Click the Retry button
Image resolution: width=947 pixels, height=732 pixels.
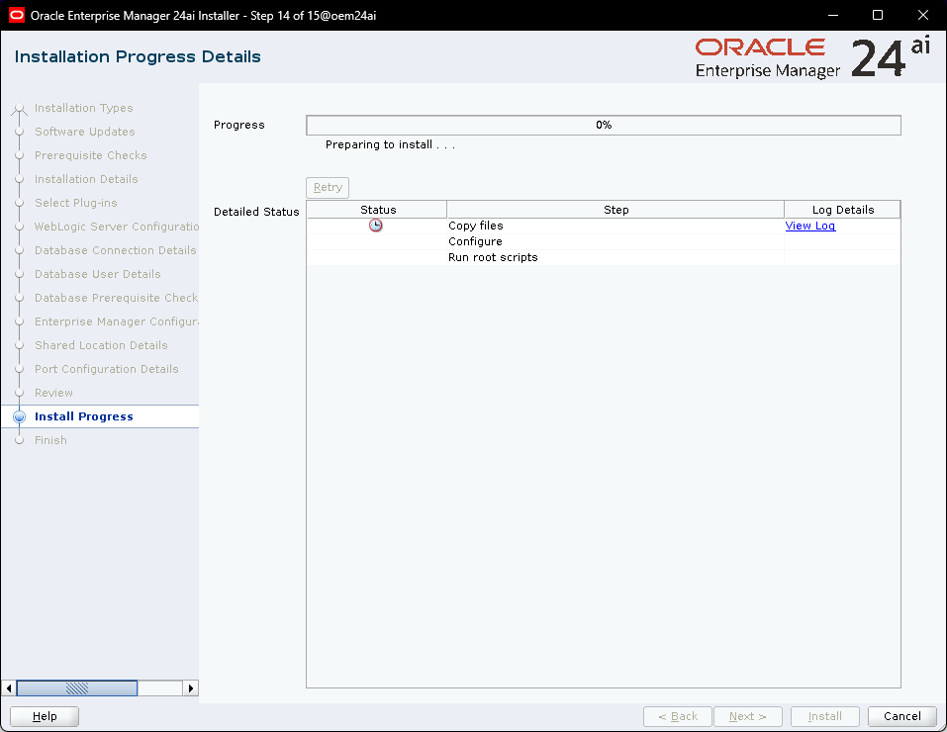pyautogui.click(x=328, y=187)
